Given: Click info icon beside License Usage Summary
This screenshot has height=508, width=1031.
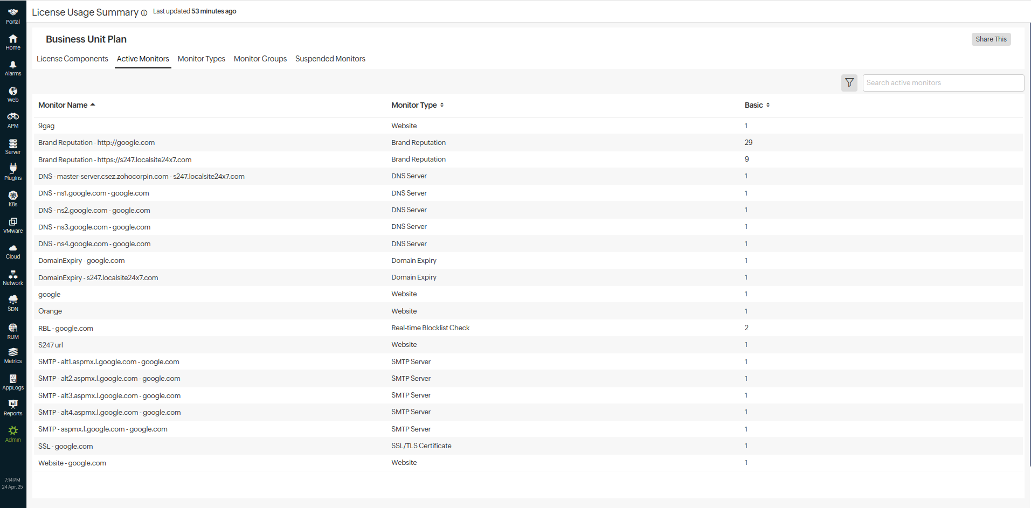Looking at the screenshot, I should (144, 13).
